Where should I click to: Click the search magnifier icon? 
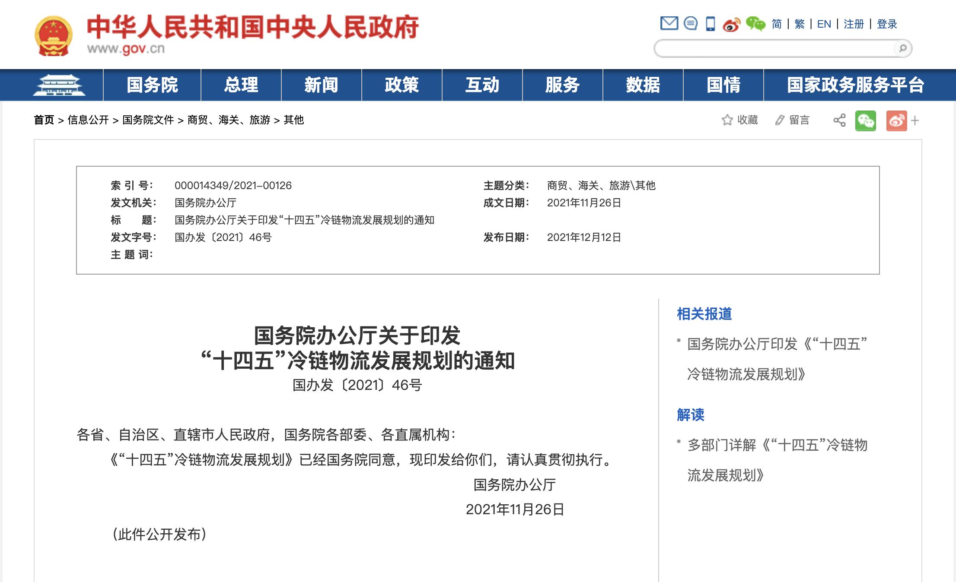point(902,48)
